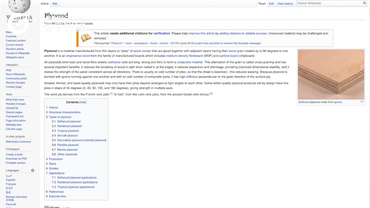The width and height of the screenshot is (370, 208).
Task: Get the Permanent link
Action: pyautogui.click(x=15, y=116)
